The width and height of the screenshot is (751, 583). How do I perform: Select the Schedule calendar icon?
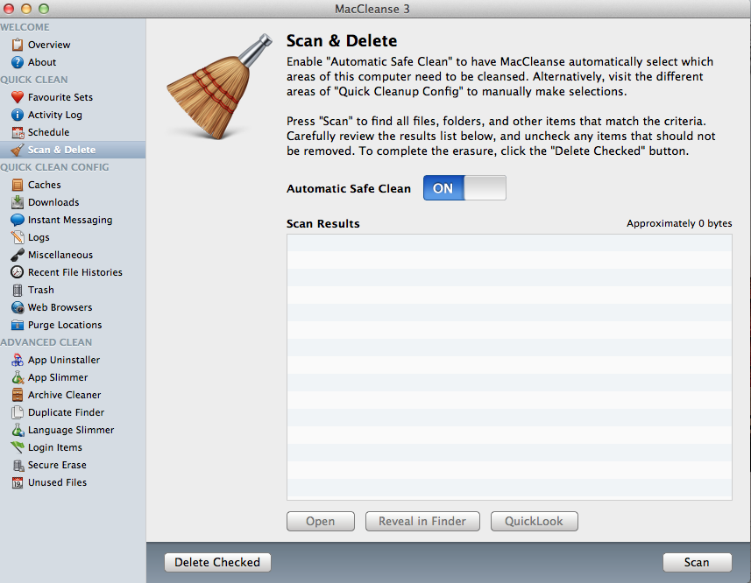pyautogui.click(x=18, y=132)
